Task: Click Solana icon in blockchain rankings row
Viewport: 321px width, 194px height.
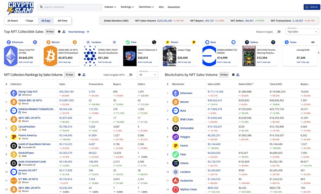Action: [x=175, y=163]
